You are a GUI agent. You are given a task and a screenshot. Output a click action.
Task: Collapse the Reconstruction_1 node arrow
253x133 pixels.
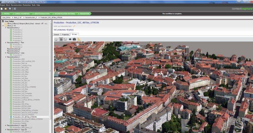[x=6, y=28]
